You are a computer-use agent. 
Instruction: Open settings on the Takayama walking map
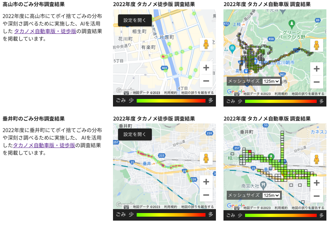(135, 21)
